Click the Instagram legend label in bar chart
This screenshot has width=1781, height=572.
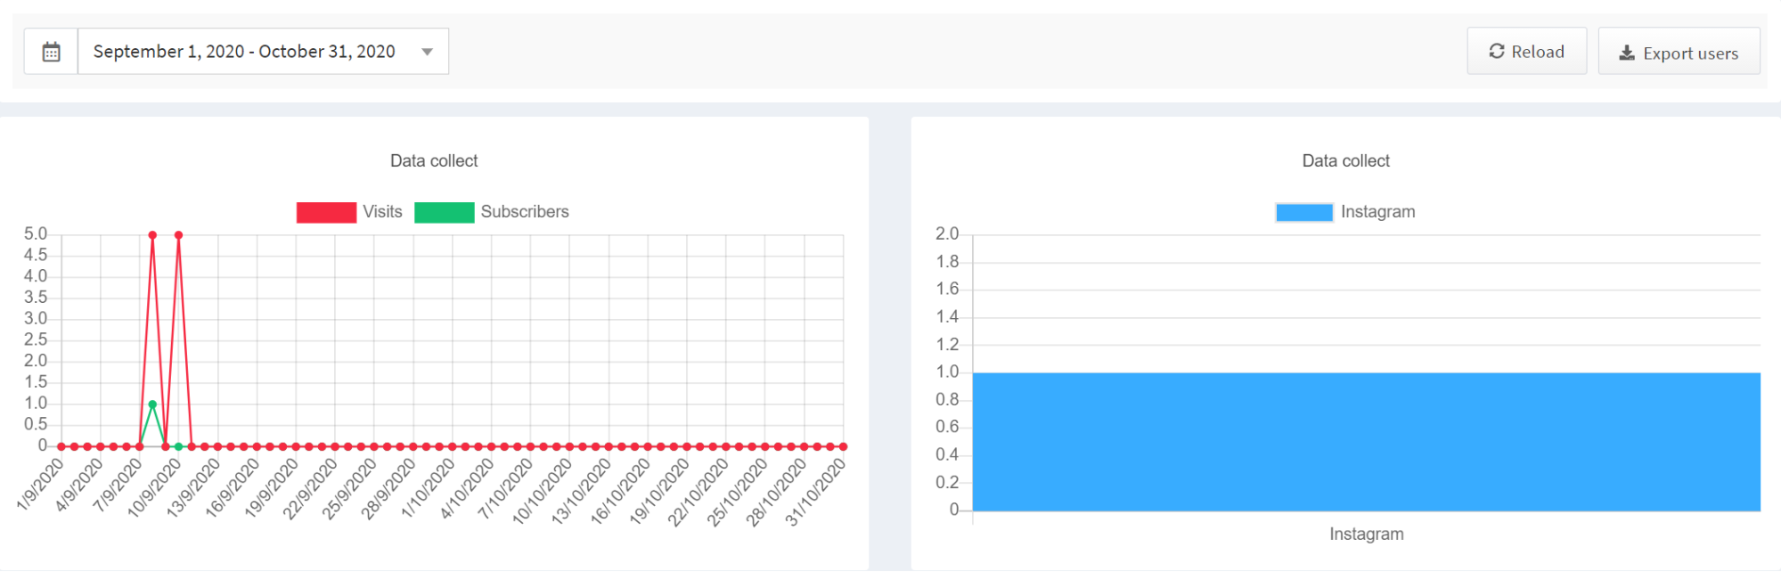click(x=1377, y=212)
